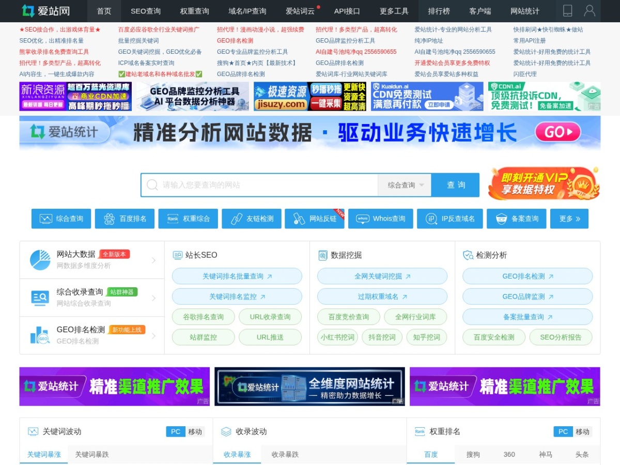620x465 pixels.
Task: Go to 首页 in top navigation
Action: click(x=104, y=11)
